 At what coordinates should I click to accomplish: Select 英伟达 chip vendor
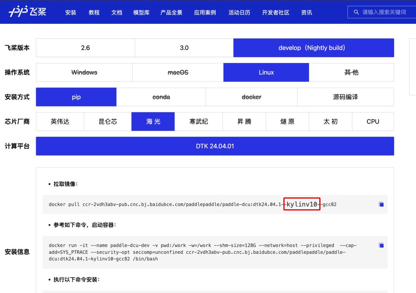pos(60,122)
